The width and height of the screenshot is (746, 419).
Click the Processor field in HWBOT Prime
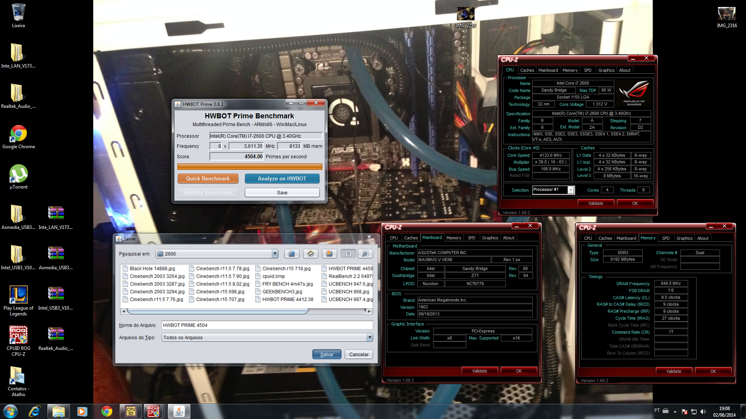266,136
